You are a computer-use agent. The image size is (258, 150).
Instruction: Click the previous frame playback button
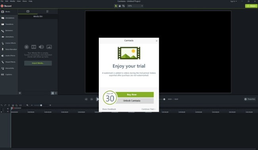86,99
